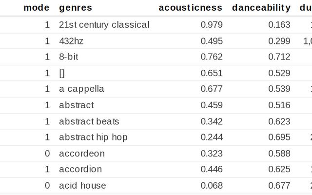Select acousticness value 0.459 in abstract row
The image size is (312, 195).
point(212,105)
